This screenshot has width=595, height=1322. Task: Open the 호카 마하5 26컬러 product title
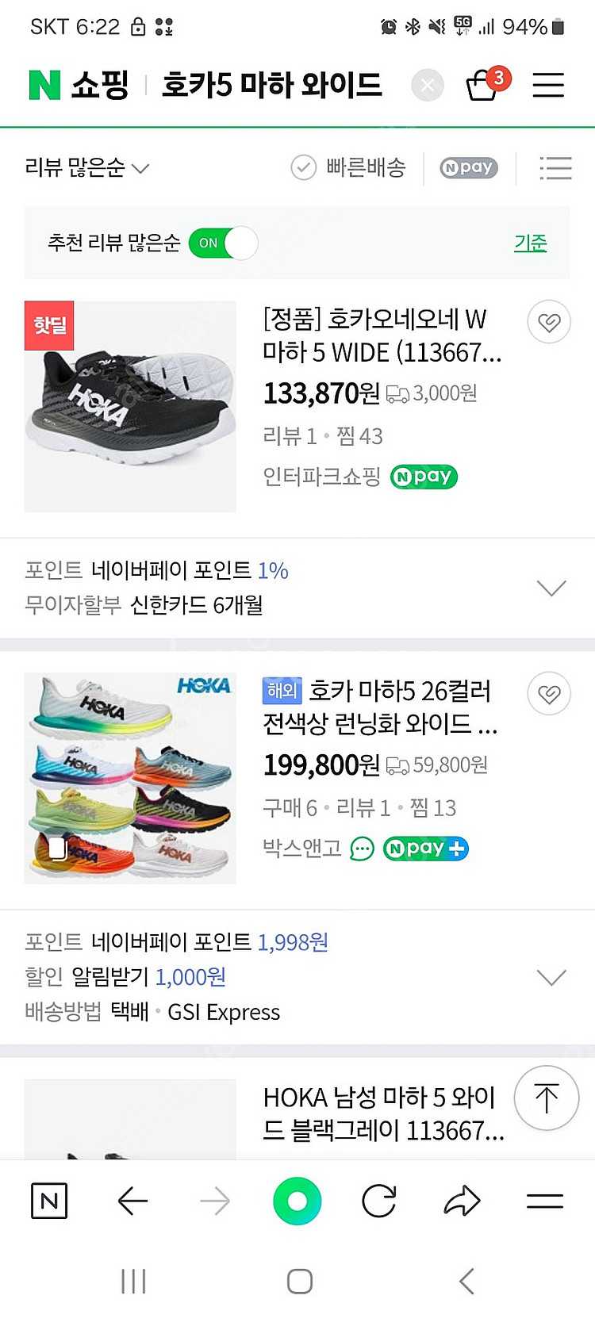[x=379, y=707]
